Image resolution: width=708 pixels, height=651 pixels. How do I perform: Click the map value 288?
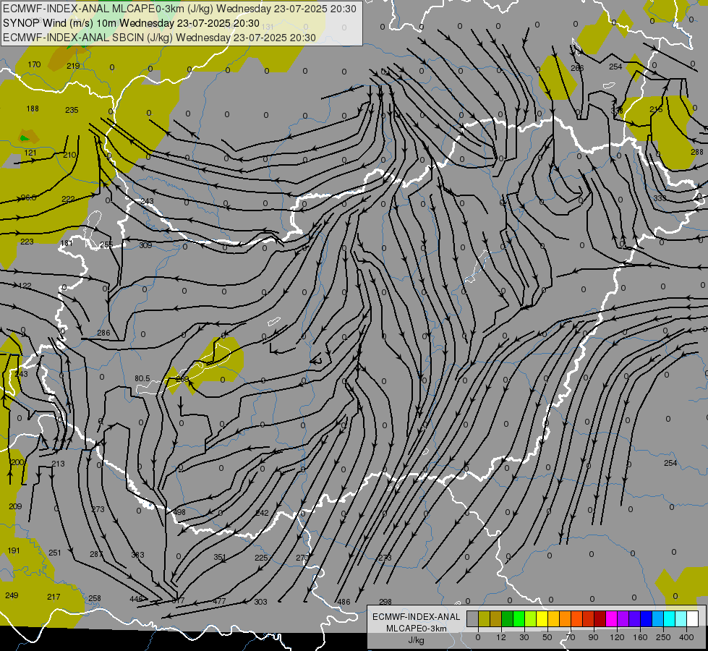tap(696, 152)
